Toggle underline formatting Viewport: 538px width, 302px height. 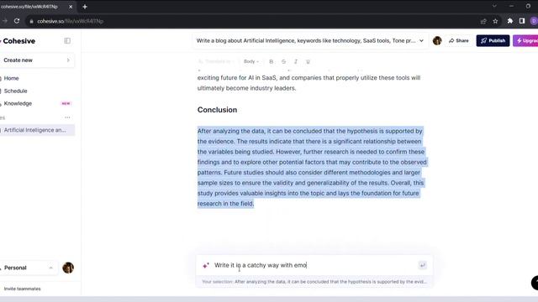tap(308, 61)
